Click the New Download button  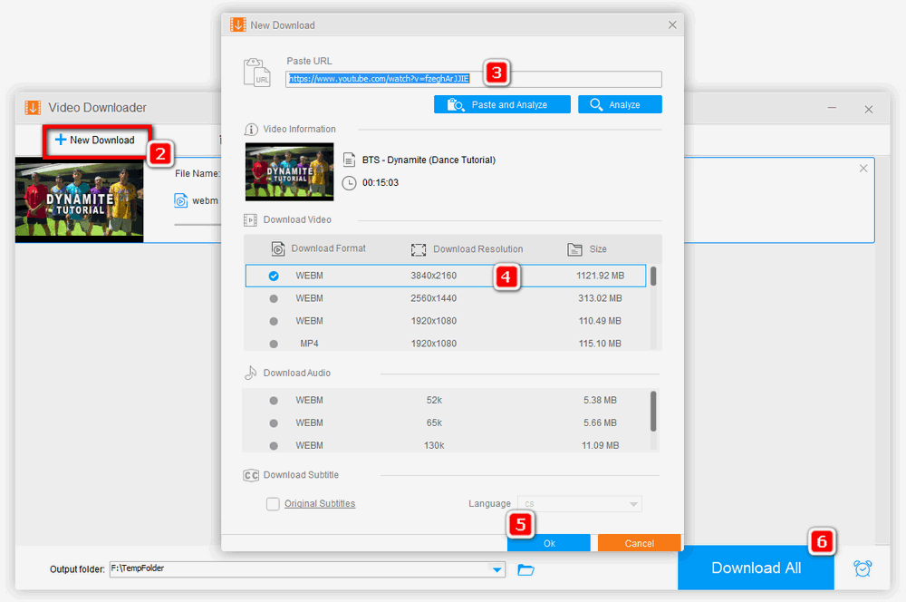coord(95,140)
